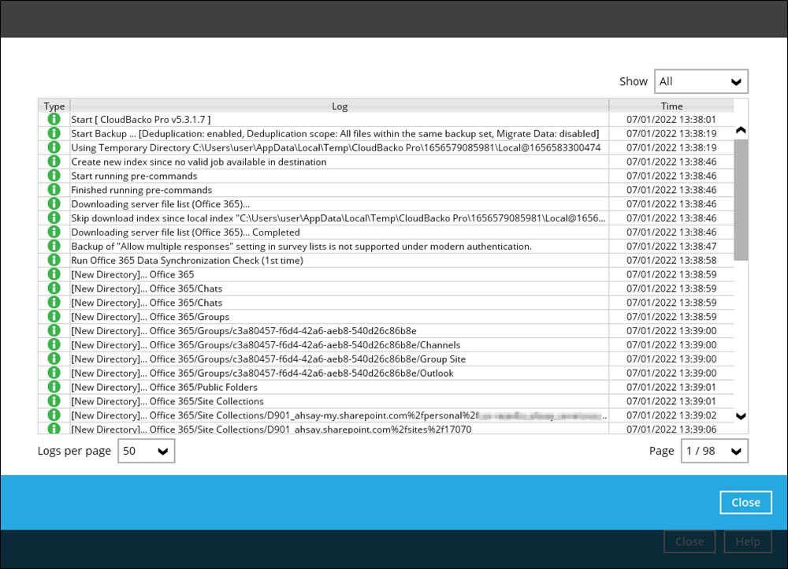Click the Log column header

pyautogui.click(x=339, y=106)
